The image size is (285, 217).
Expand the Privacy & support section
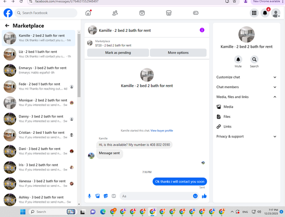[246, 136]
